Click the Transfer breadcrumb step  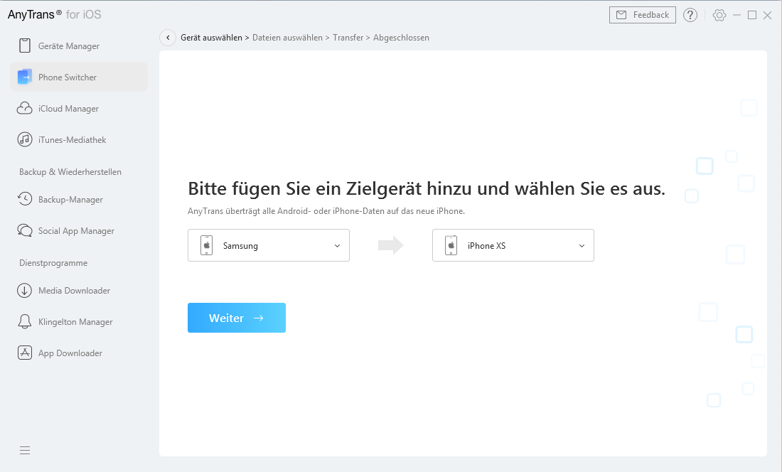tap(348, 38)
